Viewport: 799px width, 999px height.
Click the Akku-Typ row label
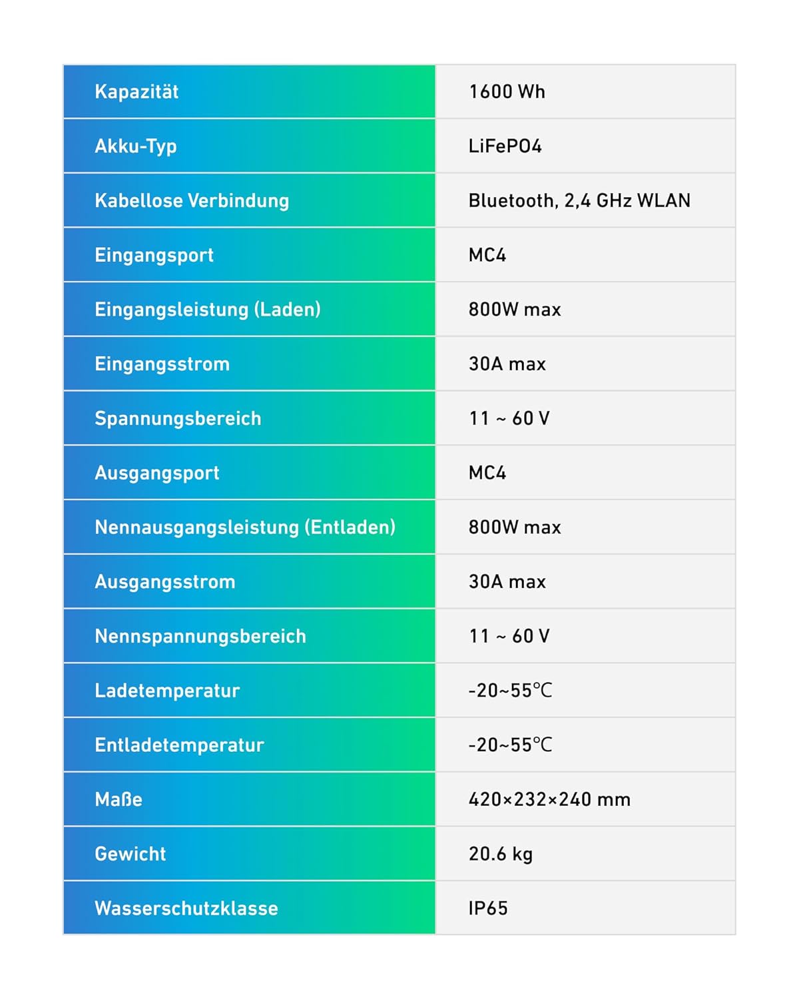136,147
